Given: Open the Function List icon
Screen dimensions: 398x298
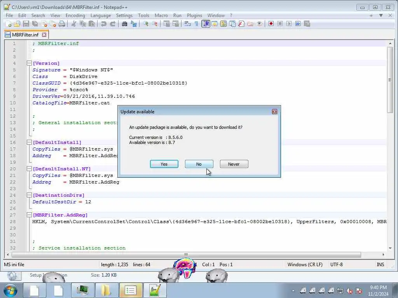Looking at the screenshot, I should pyautogui.click(x=241, y=24).
